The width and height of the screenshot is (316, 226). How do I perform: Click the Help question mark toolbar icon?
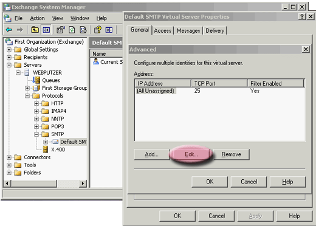98,30
